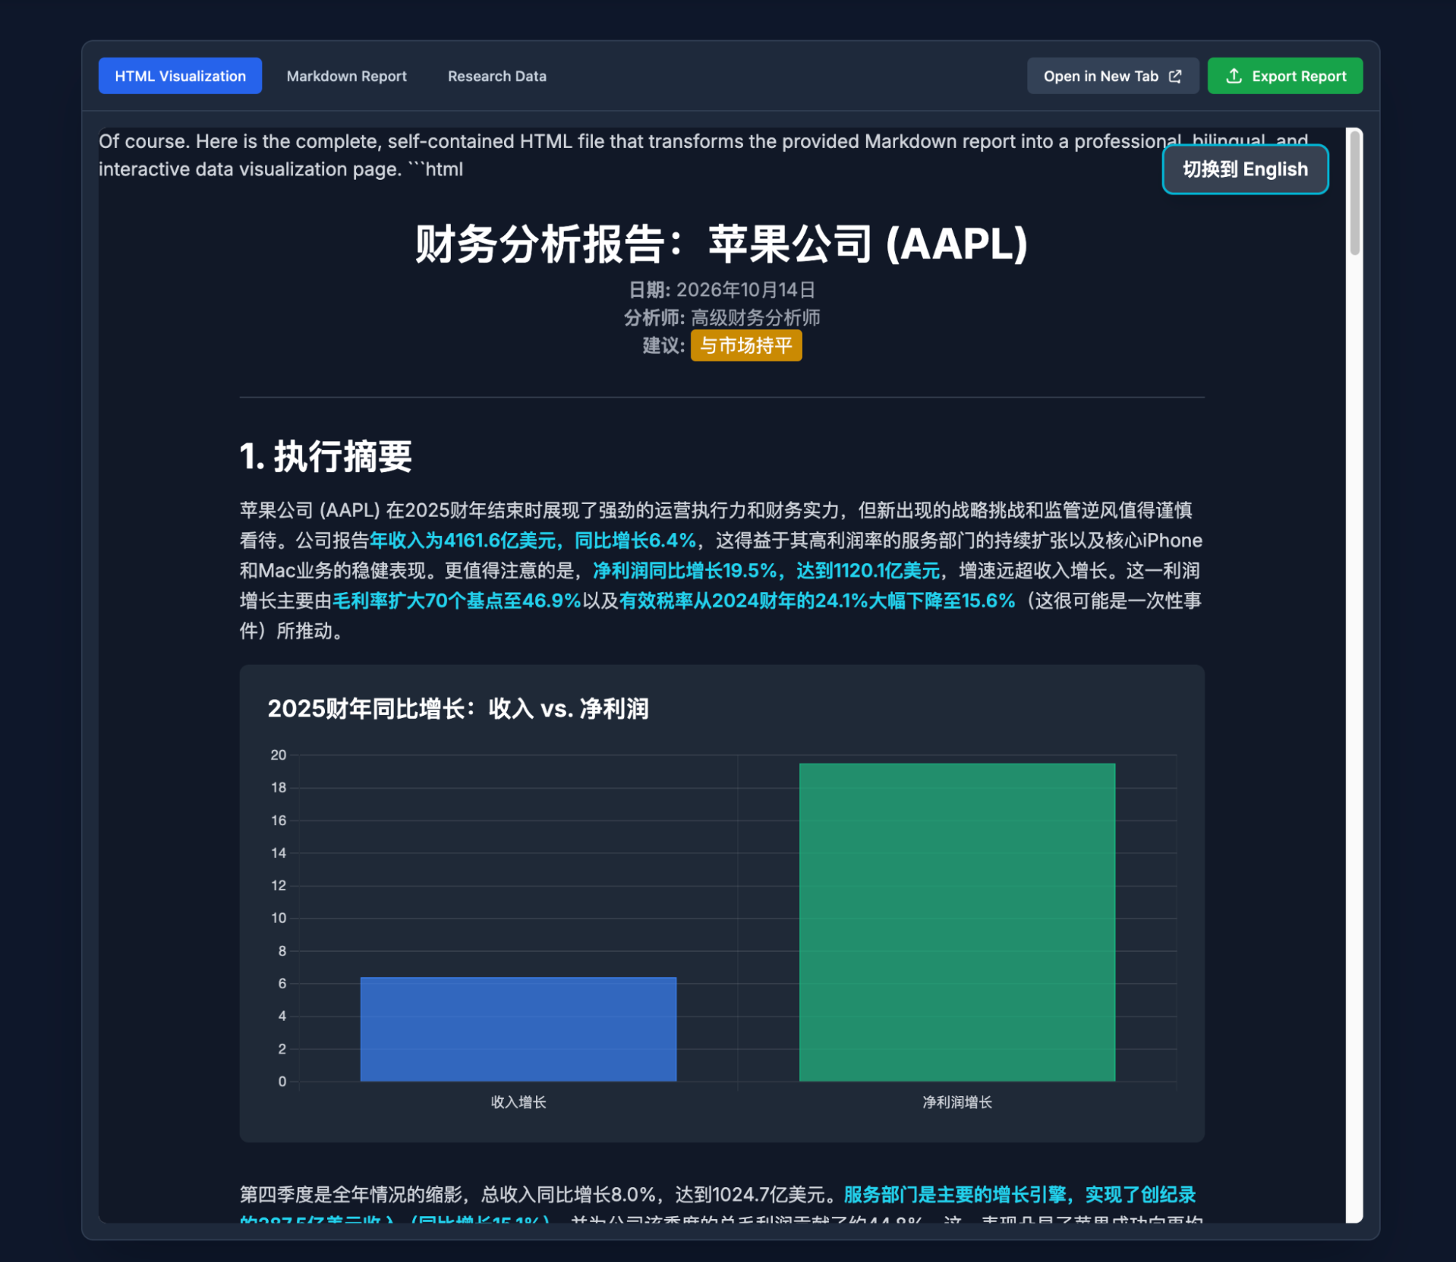Click the 与市场持平 recommendation badge
This screenshot has height=1262, width=1456.
[745, 346]
